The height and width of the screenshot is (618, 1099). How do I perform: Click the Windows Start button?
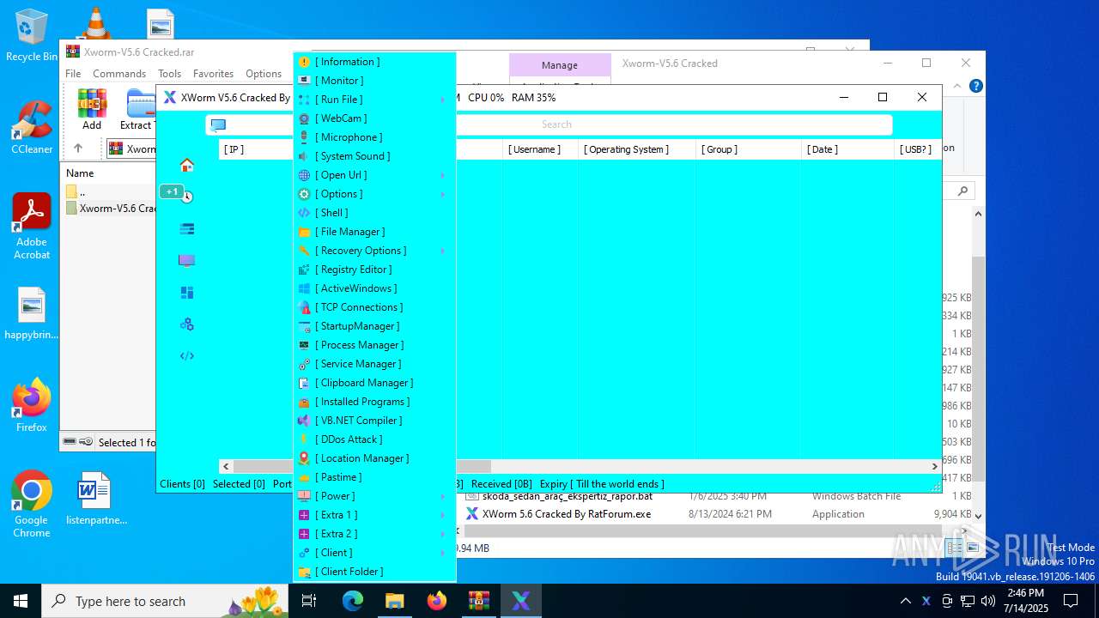pos(21,601)
